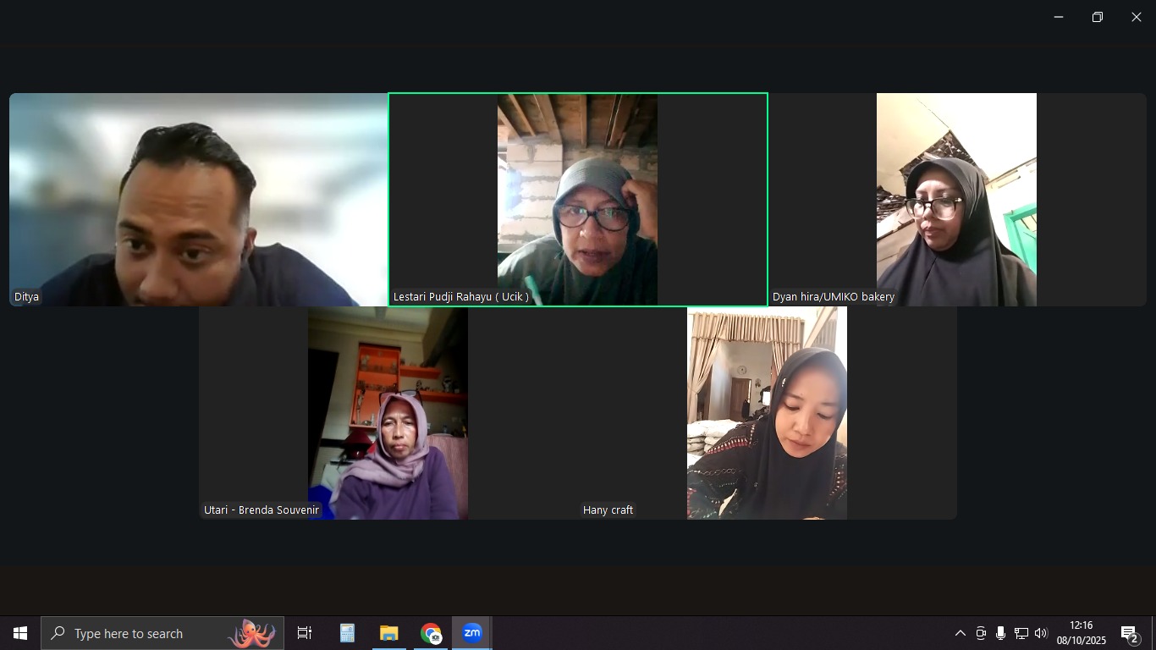This screenshot has width=1156, height=650.
Task: Click the microphone icon in system tray
Action: [1000, 633]
